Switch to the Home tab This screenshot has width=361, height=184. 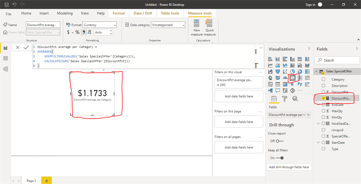(x=26, y=13)
